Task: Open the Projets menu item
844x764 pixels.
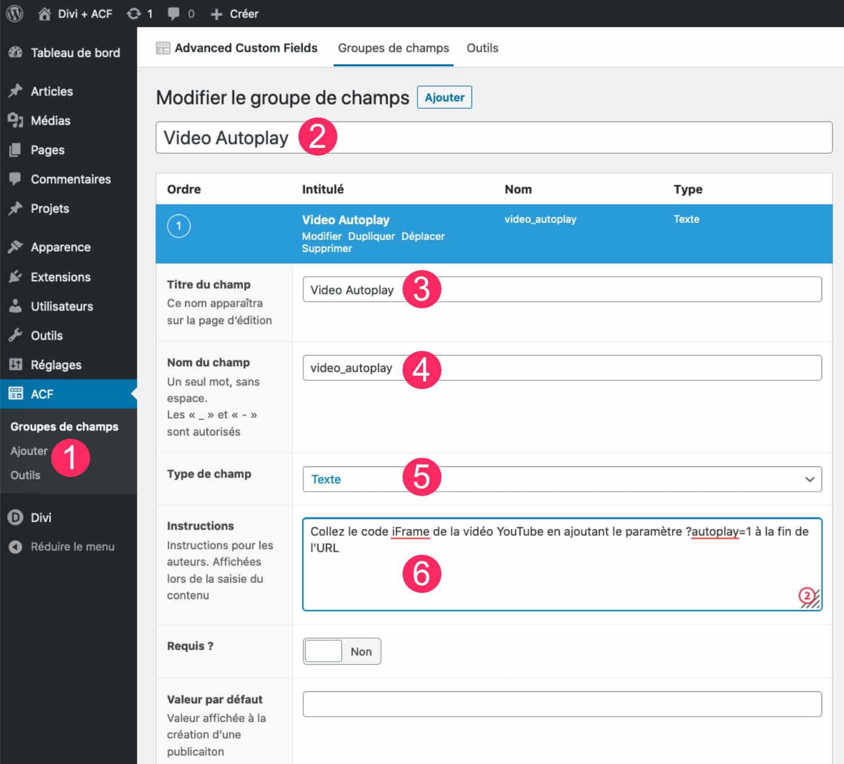Action: coord(50,209)
